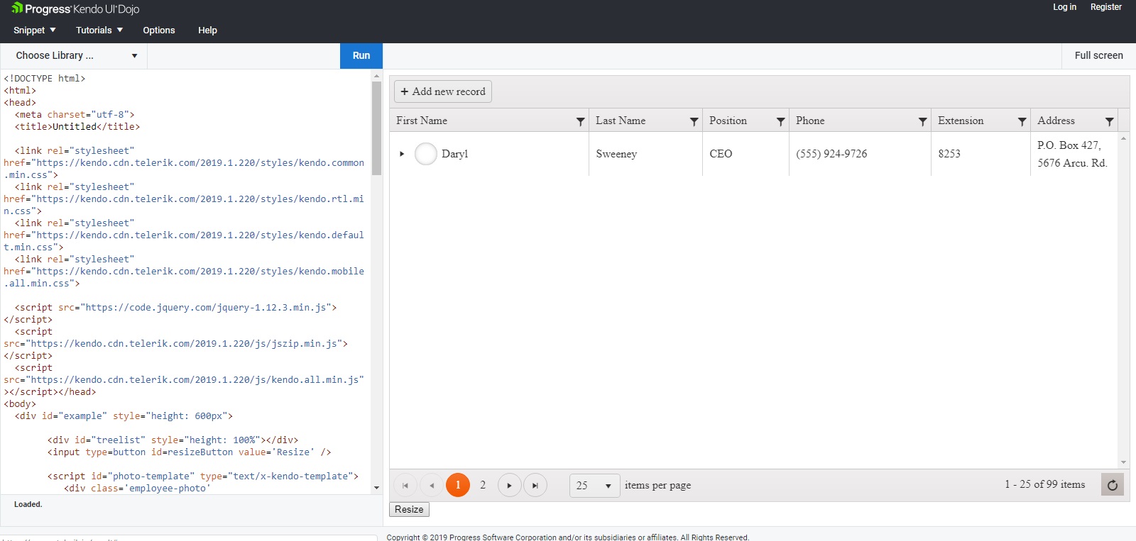The image size is (1136, 541).
Task: Sort by the Phone column header
Action: point(810,121)
